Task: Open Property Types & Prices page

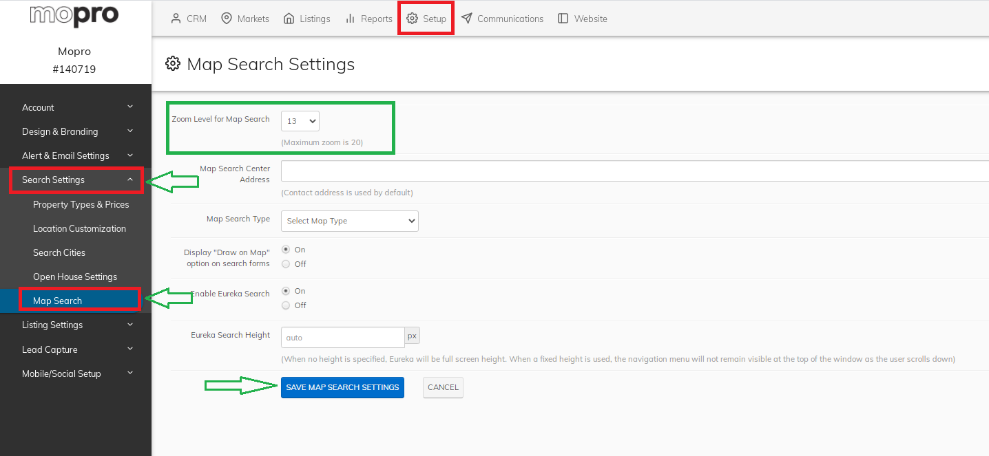Action: 81,204
